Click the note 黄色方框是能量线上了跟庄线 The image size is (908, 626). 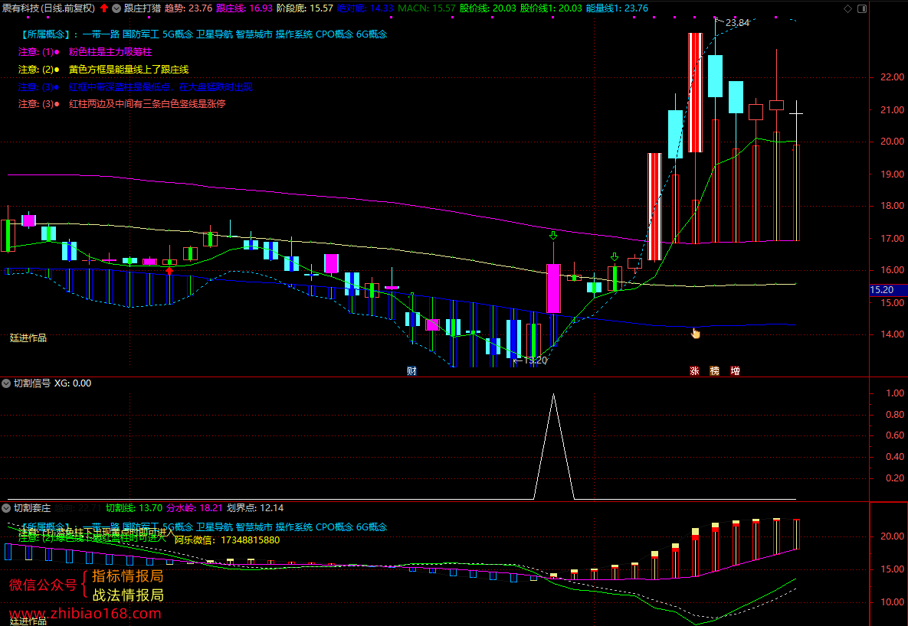(x=129, y=70)
